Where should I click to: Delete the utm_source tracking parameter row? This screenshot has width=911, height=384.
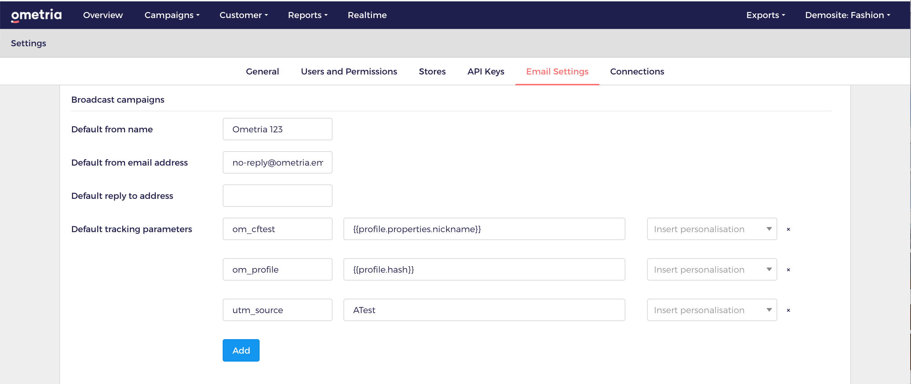pos(788,310)
